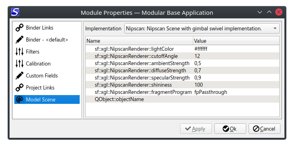
Task: Select the specularStrength property name
Action: pyautogui.click(x=142, y=78)
